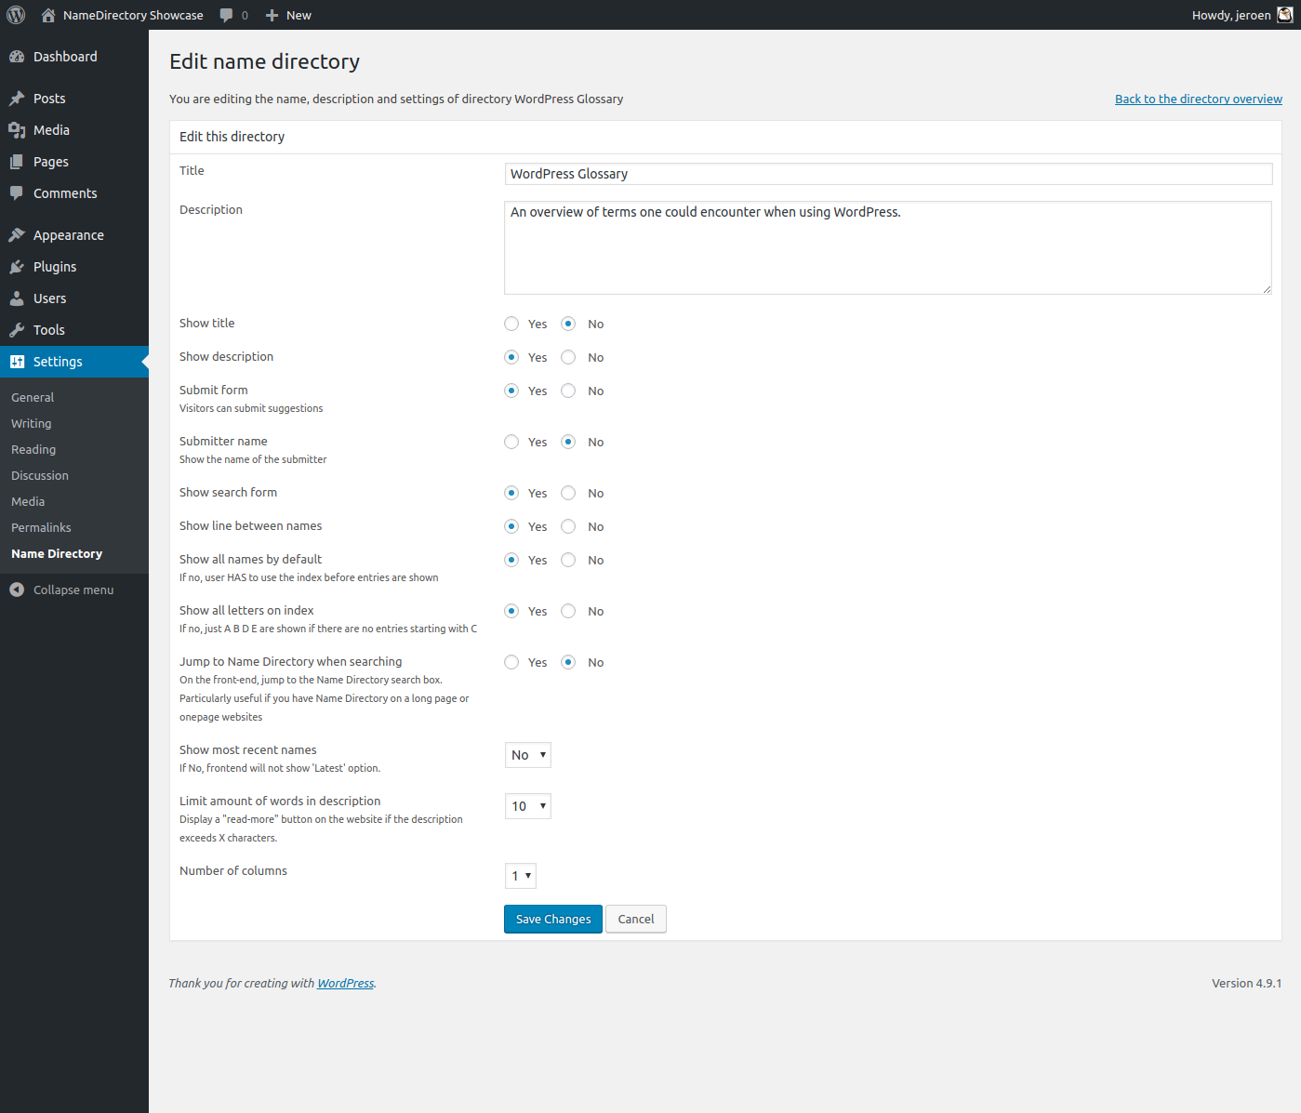The height and width of the screenshot is (1113, 1301).
Task: Enable Jump to Name Directory when searching
Action: [x=511, y=662]
